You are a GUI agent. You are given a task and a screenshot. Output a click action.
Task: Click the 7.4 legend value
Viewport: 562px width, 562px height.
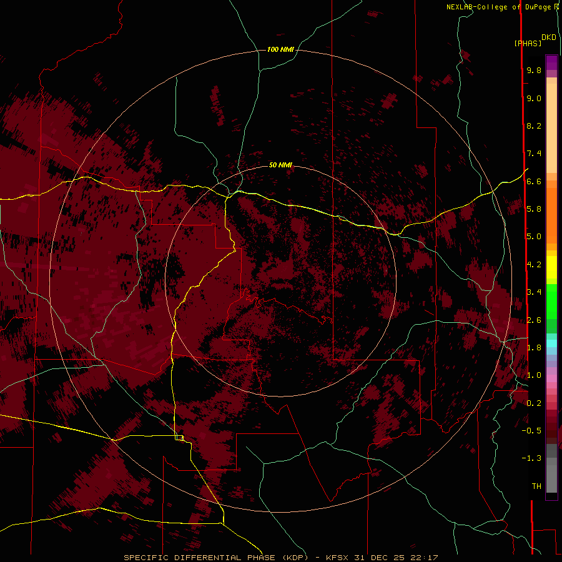click(x=534, y=154)
